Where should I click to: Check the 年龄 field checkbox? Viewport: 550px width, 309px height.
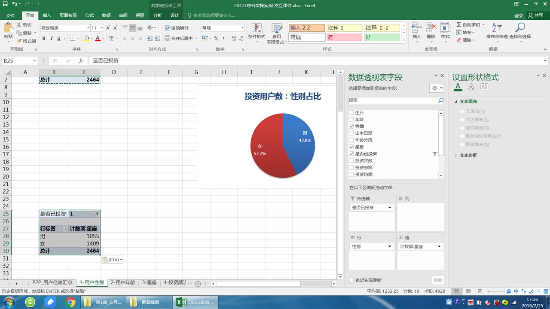351,119
